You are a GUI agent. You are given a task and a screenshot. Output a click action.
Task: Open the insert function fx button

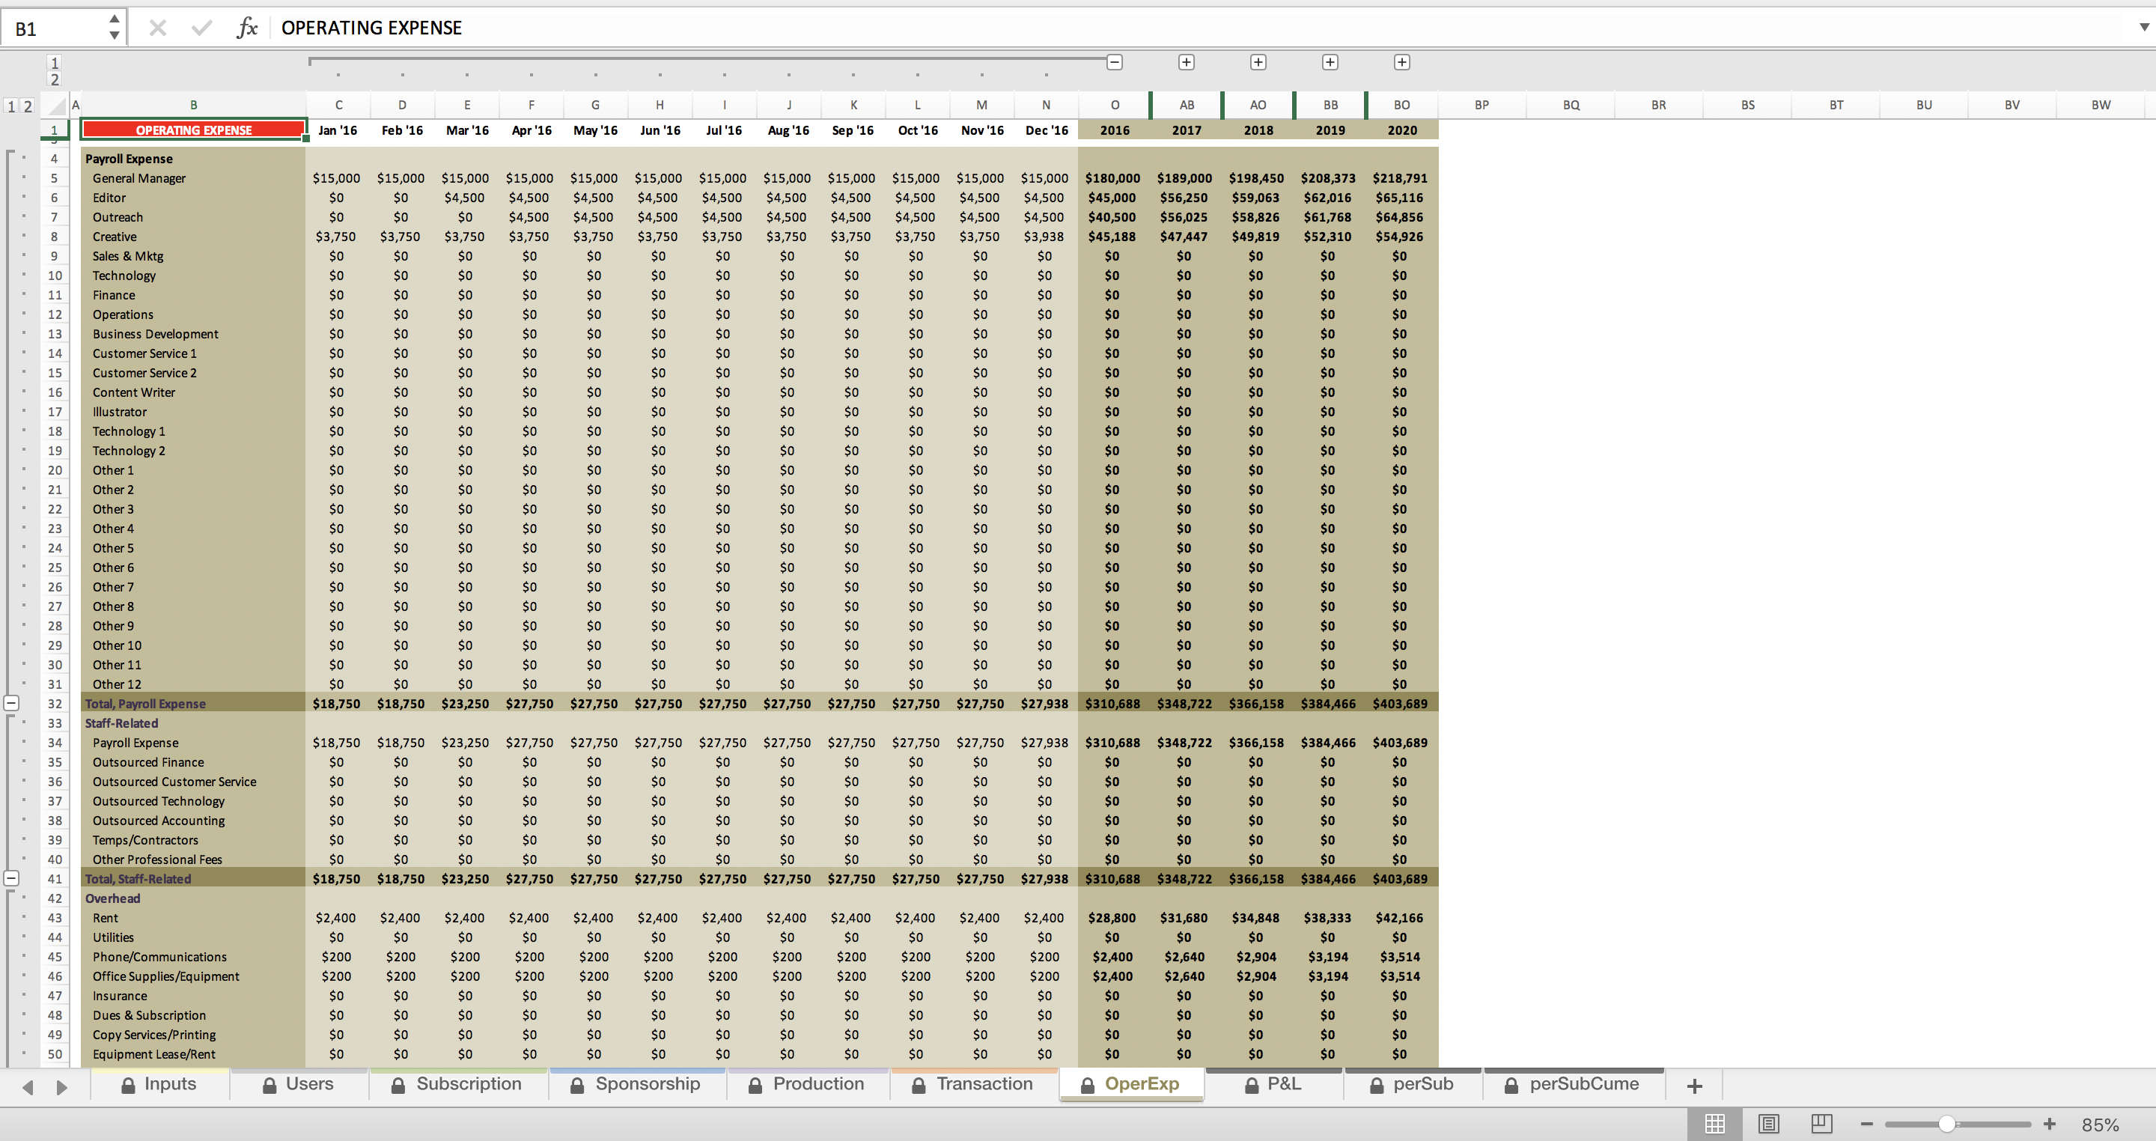click(x=247, y=28)
